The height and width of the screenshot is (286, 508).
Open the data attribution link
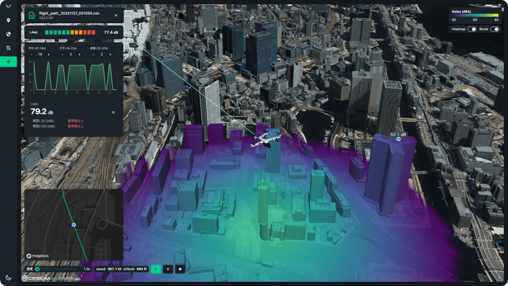69,278
